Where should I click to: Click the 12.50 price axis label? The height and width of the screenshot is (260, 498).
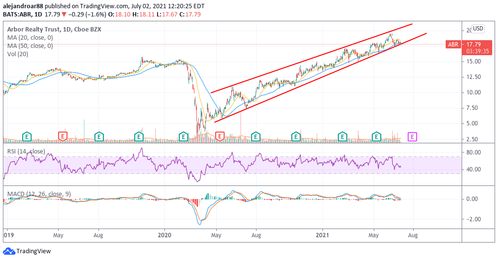click(474, 76)
